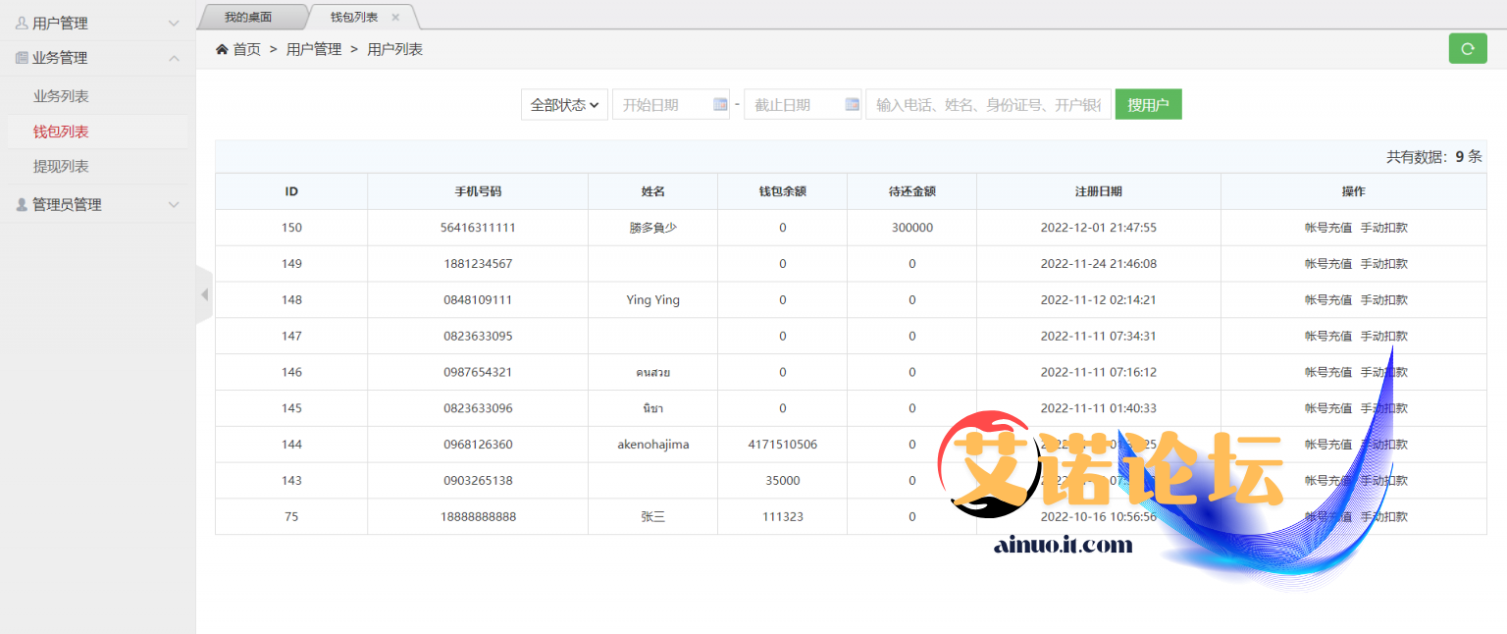Click the 钱包余额 column header
The image size is (1507, 634).
point(782,191)
